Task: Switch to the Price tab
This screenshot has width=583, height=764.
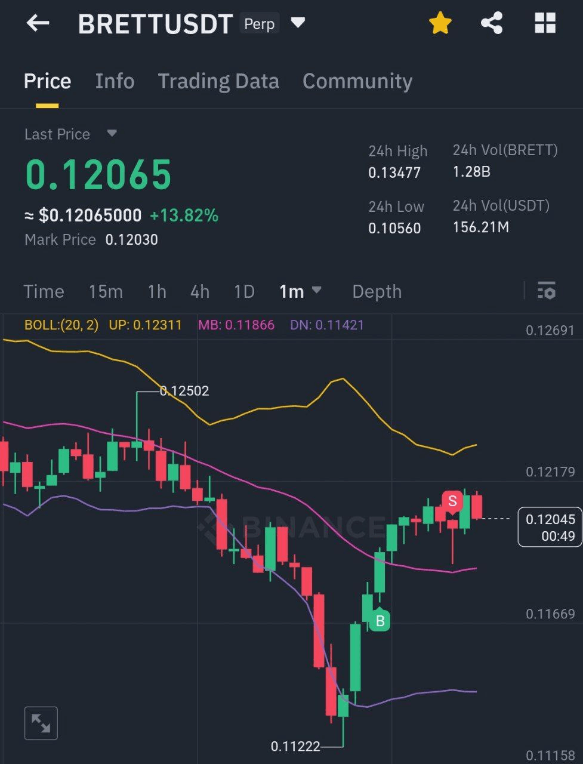Action: (x=47, y=81)
